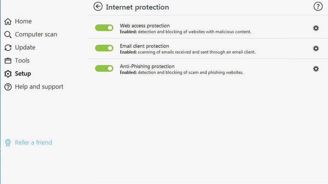This screenshot has width=328, height=184.
Task: Open the Computer scan section
Action: 36,34
